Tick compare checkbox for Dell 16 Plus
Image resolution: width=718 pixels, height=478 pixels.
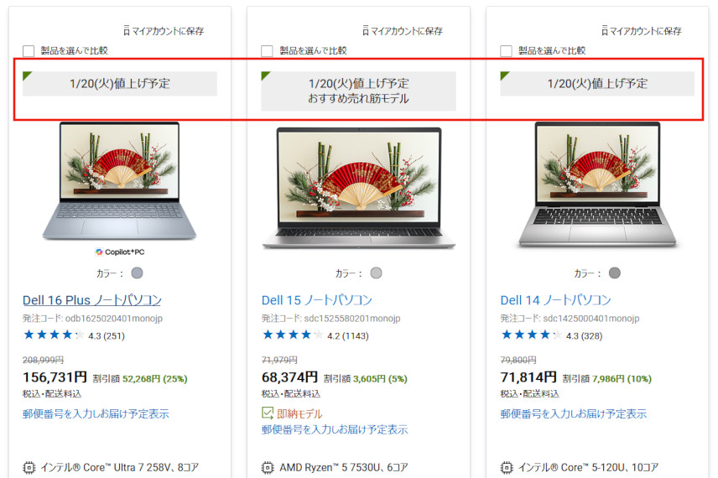(29, 51)
